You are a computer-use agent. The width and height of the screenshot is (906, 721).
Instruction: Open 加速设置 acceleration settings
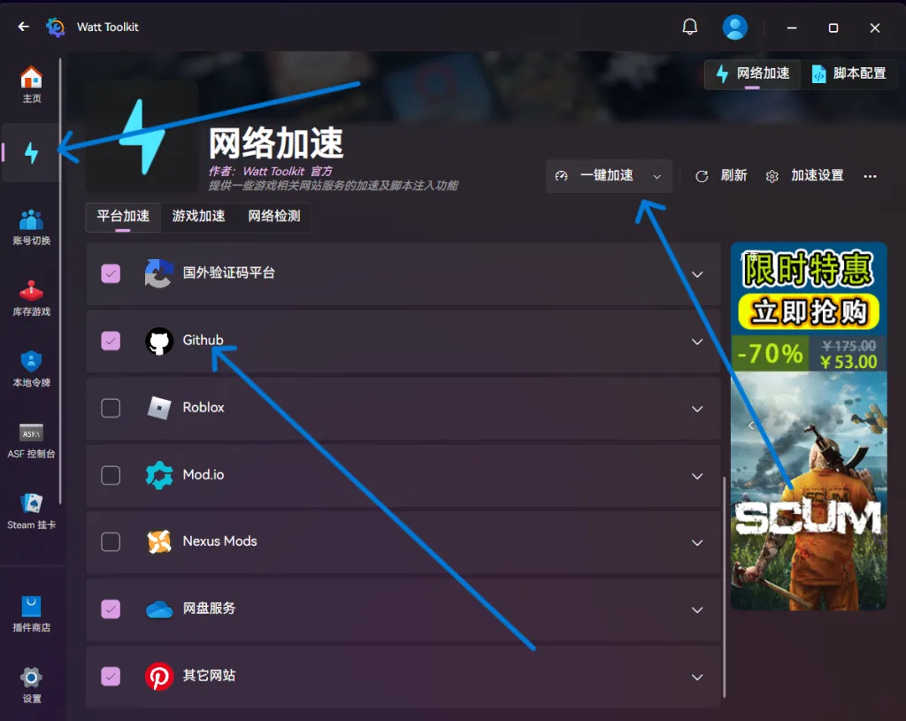tap(804, 176)
